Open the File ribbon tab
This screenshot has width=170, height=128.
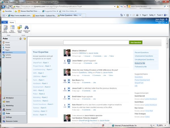(5, 22)
